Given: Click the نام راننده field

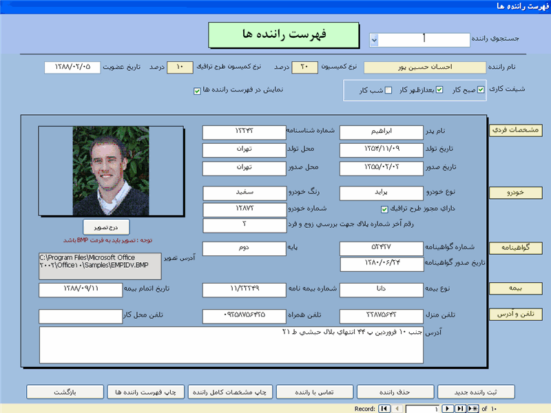Looking at the screenshot, I should (x=424, y=67).
